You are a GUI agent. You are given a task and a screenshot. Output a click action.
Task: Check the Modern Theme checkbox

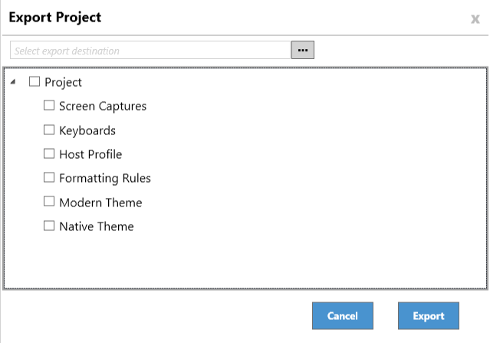(x=49, y=202)
